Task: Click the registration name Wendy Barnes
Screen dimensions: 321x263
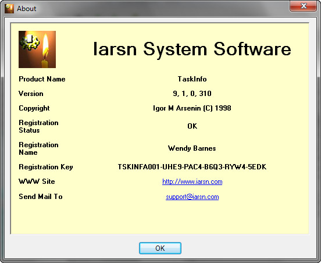Action: pos(192,148)
